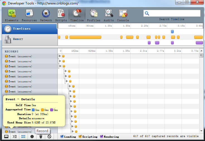Expand the first mousemove event record arrow
Viewport: 205px width, 141px height.
pos(60,56)
